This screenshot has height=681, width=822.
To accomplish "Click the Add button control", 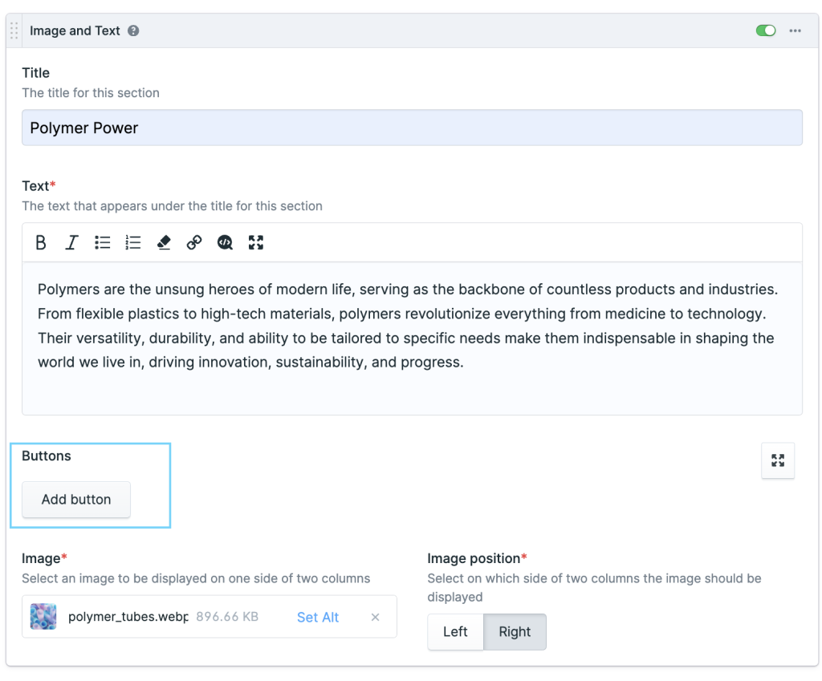I will point(75,499).
